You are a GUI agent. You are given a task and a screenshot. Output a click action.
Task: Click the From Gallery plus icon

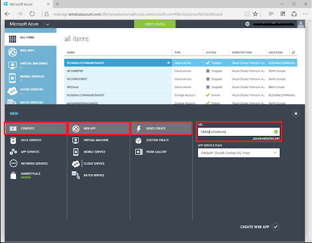click(138, 152)
